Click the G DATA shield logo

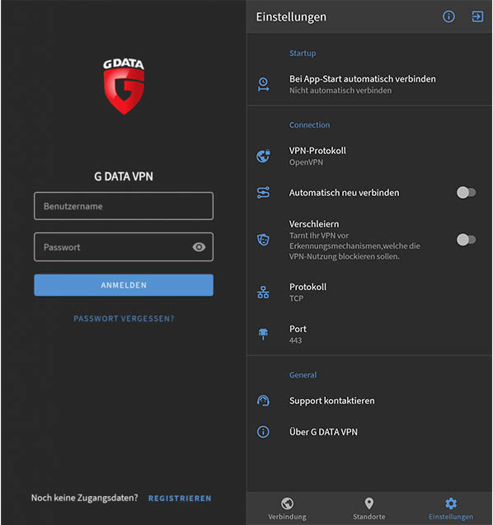click(124, 87)
